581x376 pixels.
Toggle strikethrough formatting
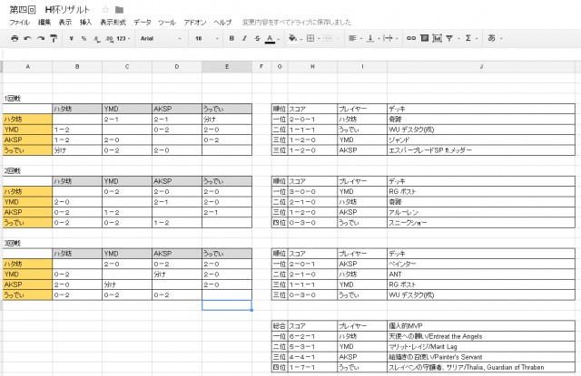pos(257,38)
